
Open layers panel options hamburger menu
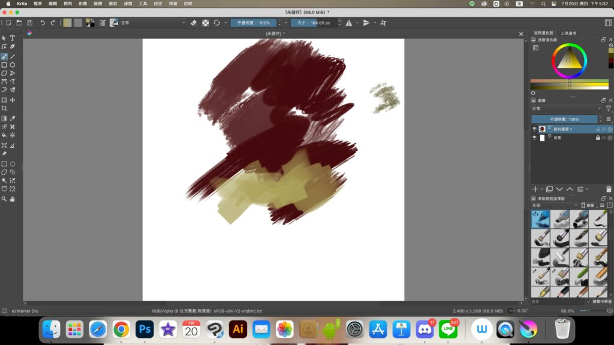[x=608, y=119]
